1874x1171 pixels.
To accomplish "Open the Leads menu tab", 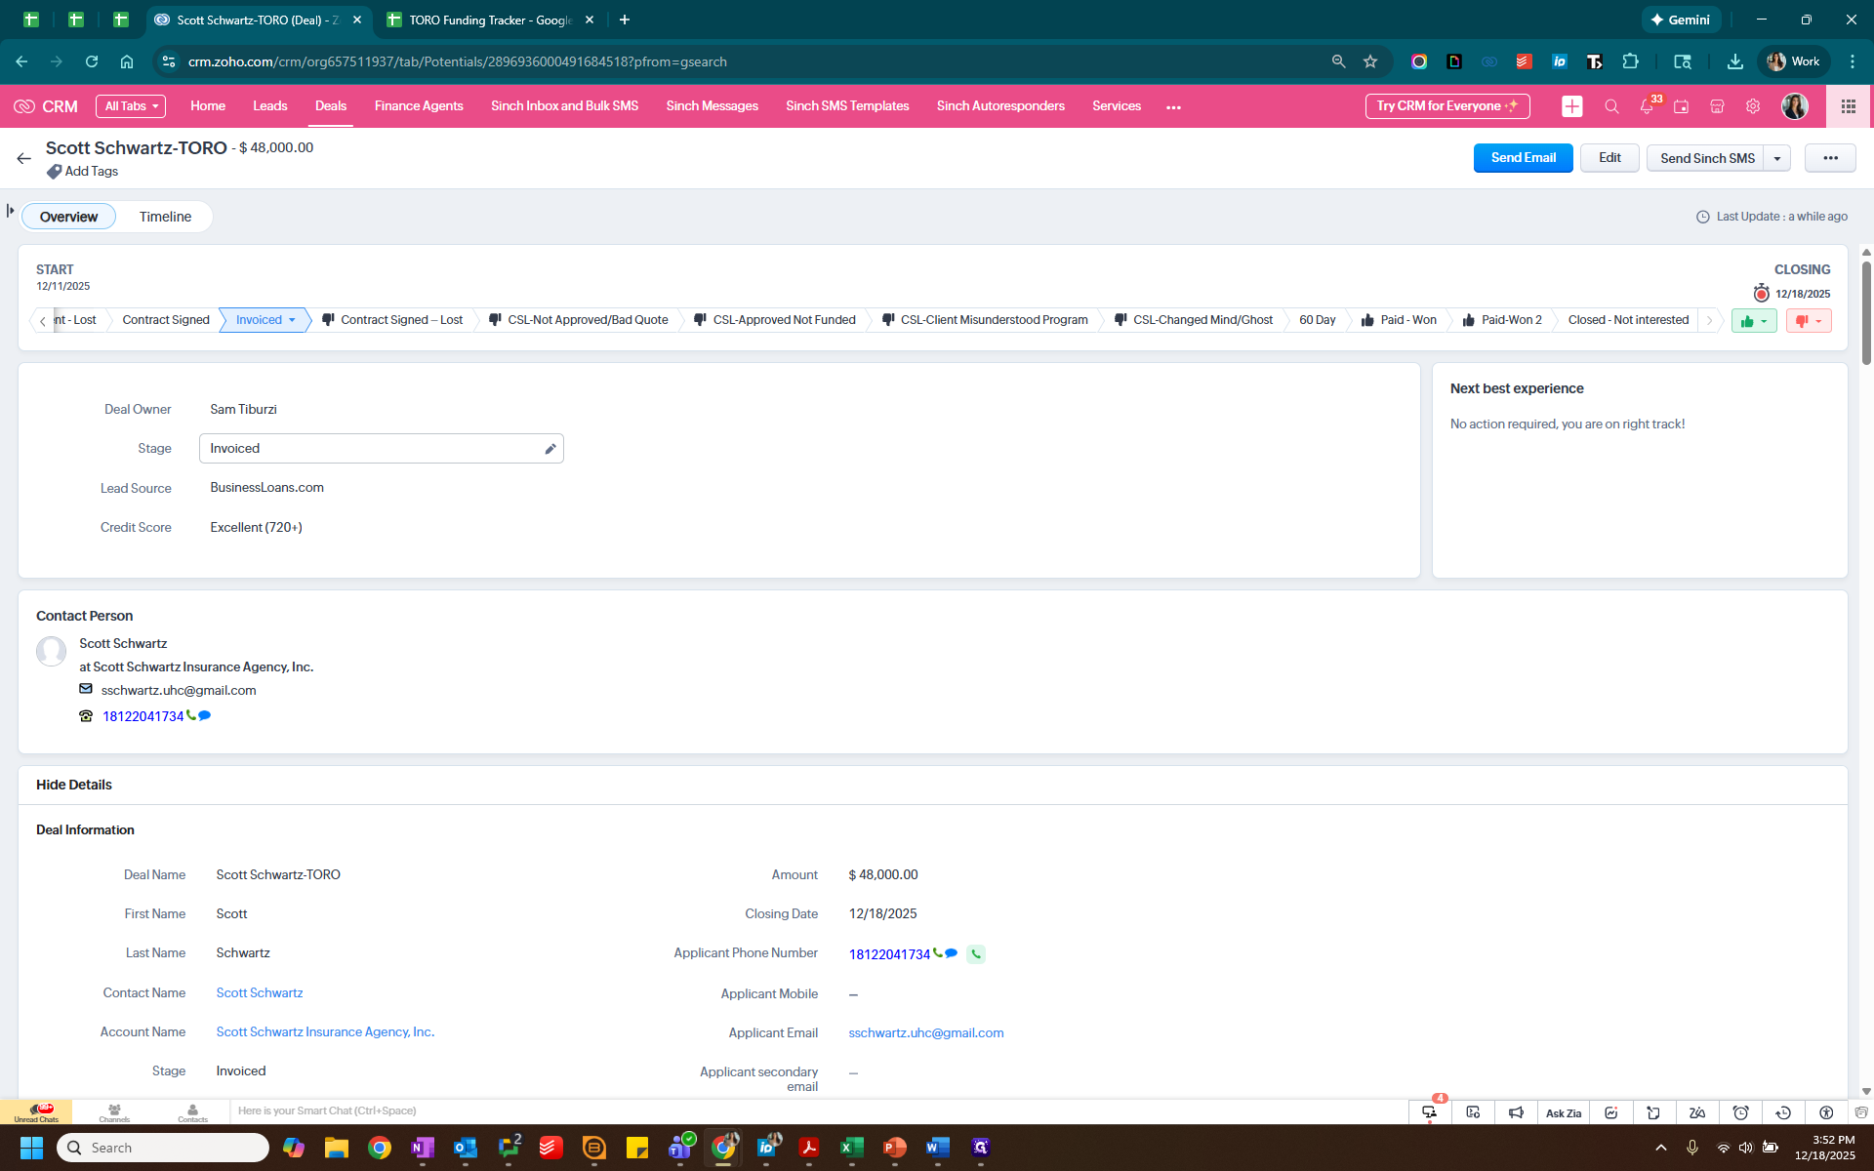I will click(269, 106).
